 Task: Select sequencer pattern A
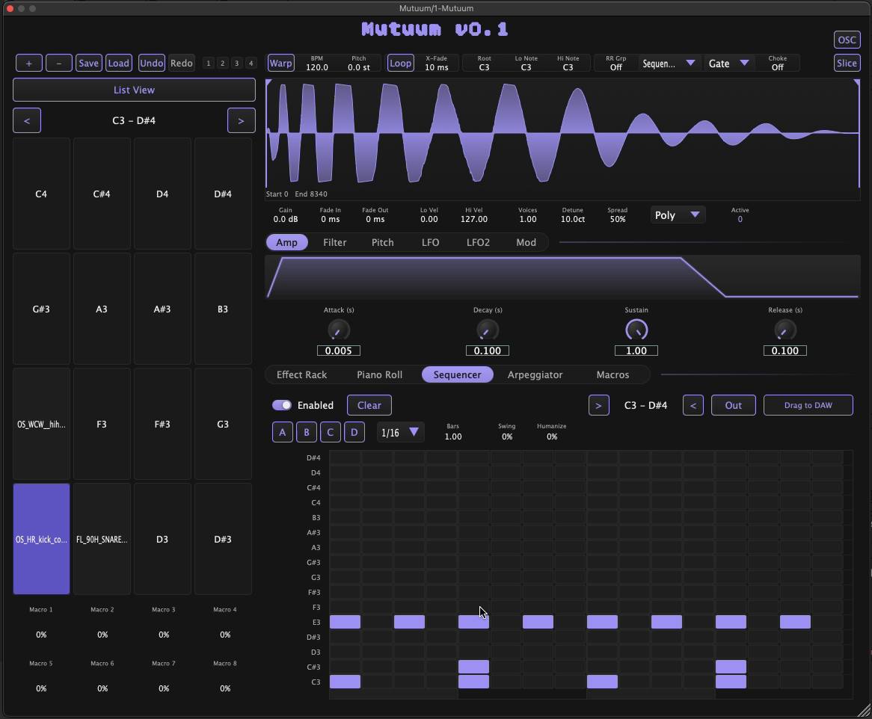[x=283, y=432]
